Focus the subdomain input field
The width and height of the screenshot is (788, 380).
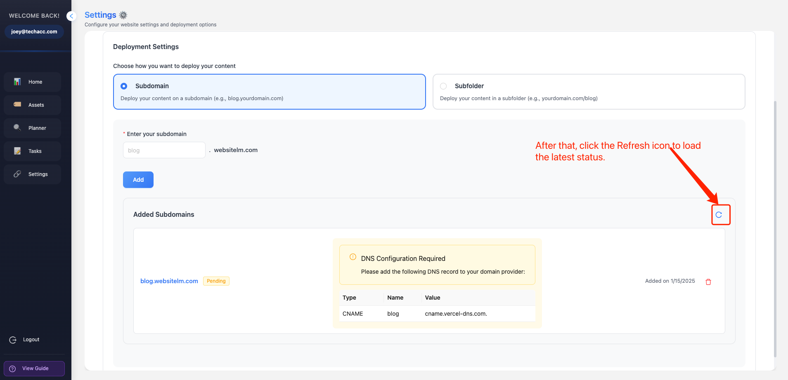tap(164, 150)
